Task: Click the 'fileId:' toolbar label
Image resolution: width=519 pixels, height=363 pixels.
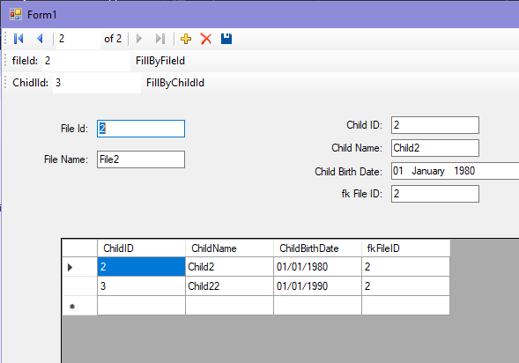Action: [x=25, y=61]
